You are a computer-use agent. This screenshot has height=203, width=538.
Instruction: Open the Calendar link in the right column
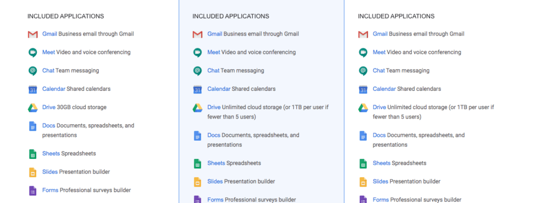tap(384, 89)
